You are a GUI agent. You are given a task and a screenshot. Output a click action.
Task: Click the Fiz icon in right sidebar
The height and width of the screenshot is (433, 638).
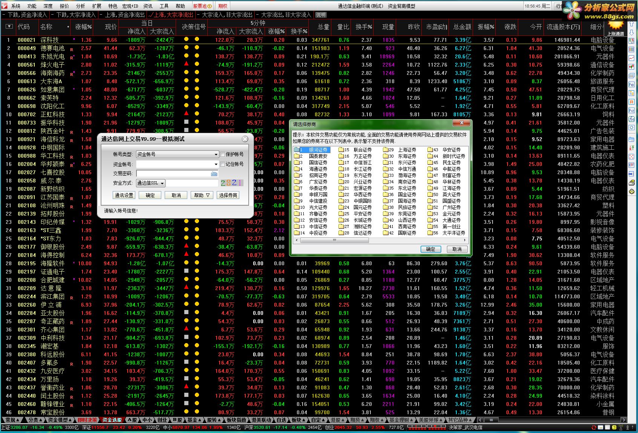coord(632,111)
